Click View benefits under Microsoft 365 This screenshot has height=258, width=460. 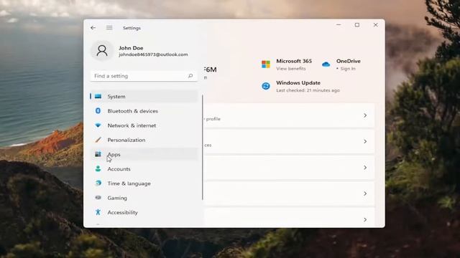click(x=290, y=69)
